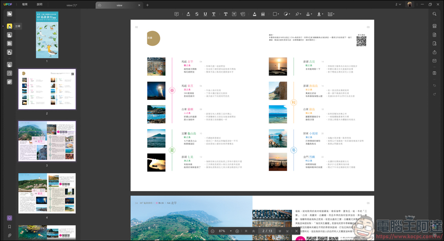Select the Strikethrough tool
This screenshot has height=241, width=444.
(197, 14)
